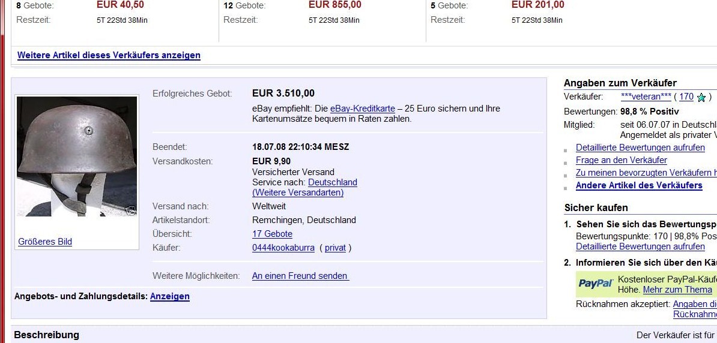Select "An einen Freund senden"
Image resolution: width=717 pixels, height=343 pixels.
300,276
